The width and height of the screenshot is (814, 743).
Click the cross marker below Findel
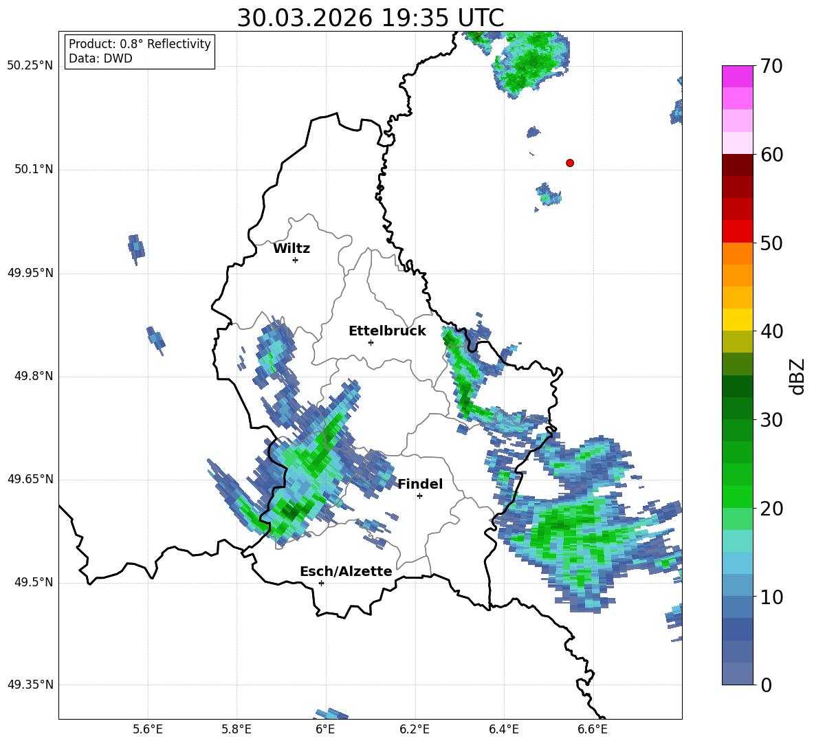coord(419,496)
